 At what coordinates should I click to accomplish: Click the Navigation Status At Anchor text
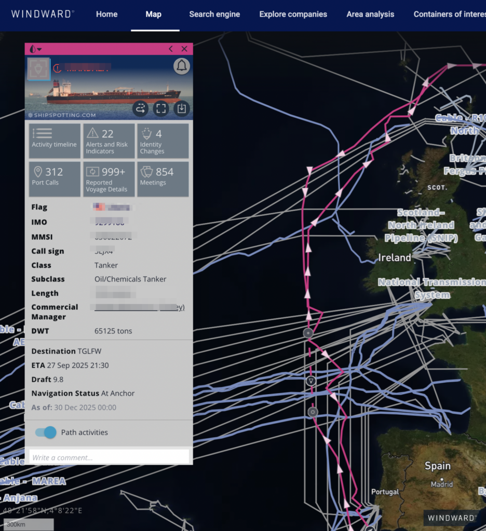83,393
